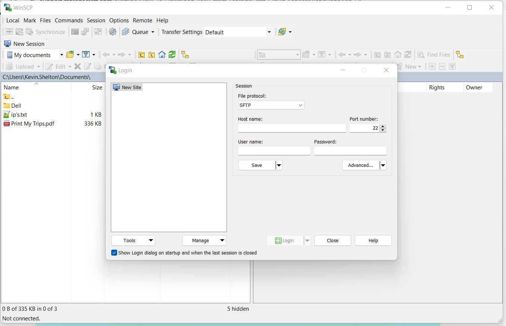The width and height of the screenshot is (506, 326).
Task: Expand the Advanced button dropdown arrow
Action: pyautogui.click(x=383, y=165)
